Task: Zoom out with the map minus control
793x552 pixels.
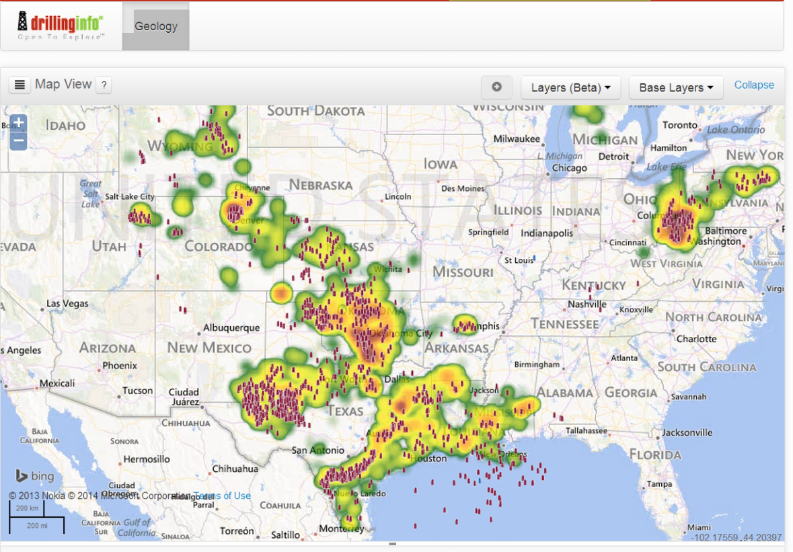Action: pyautogui.click(x=18, y=141)
